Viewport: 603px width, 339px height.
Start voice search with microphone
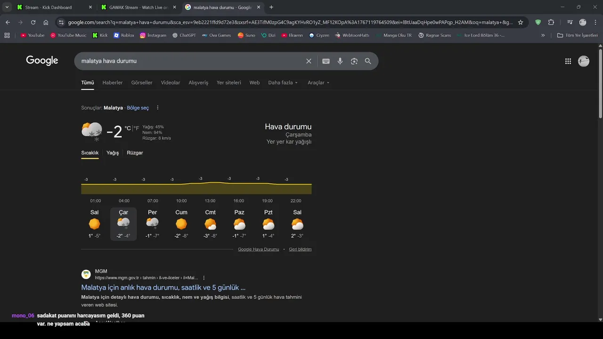[340, 61]
